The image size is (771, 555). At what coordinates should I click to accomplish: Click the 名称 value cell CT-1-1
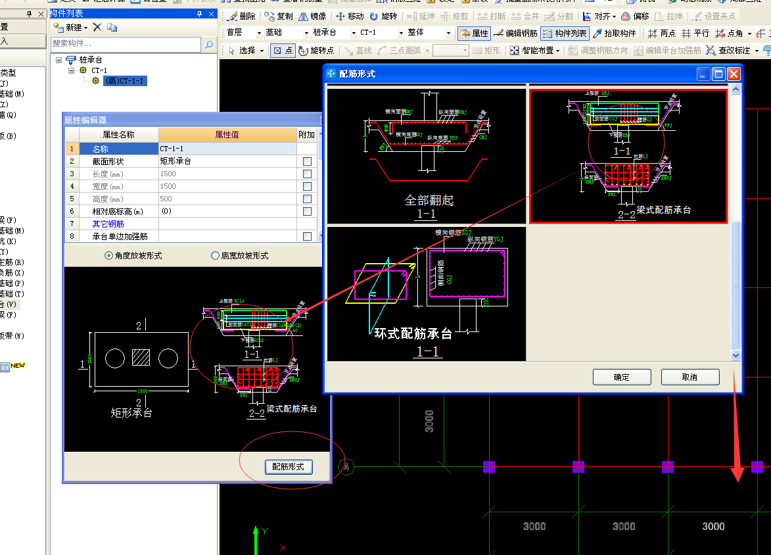click(x=227, y=149)
